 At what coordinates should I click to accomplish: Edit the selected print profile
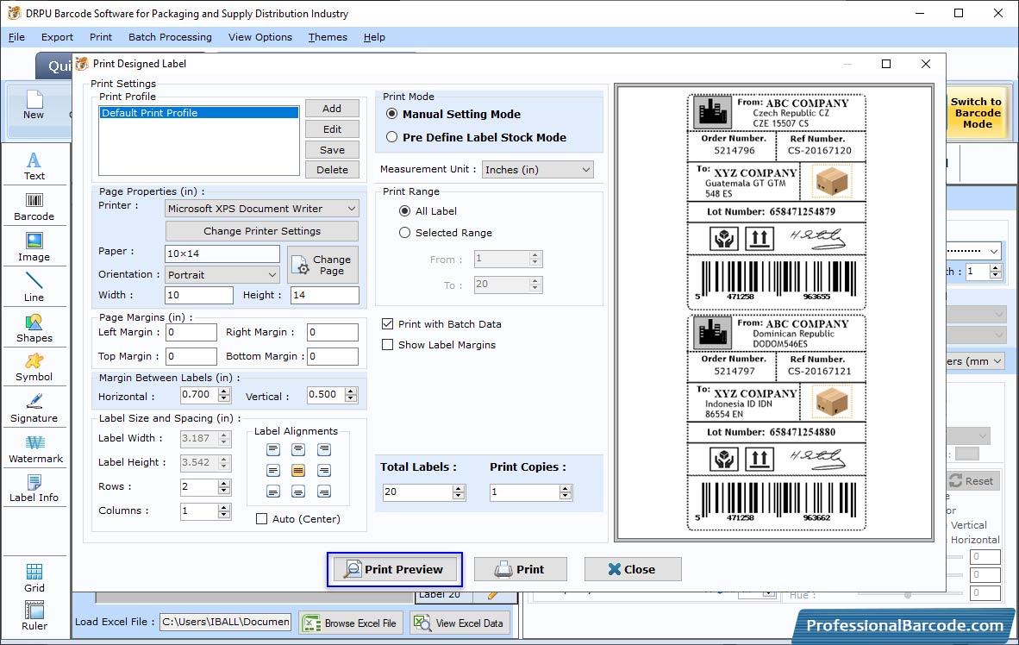tap(332, 129)
